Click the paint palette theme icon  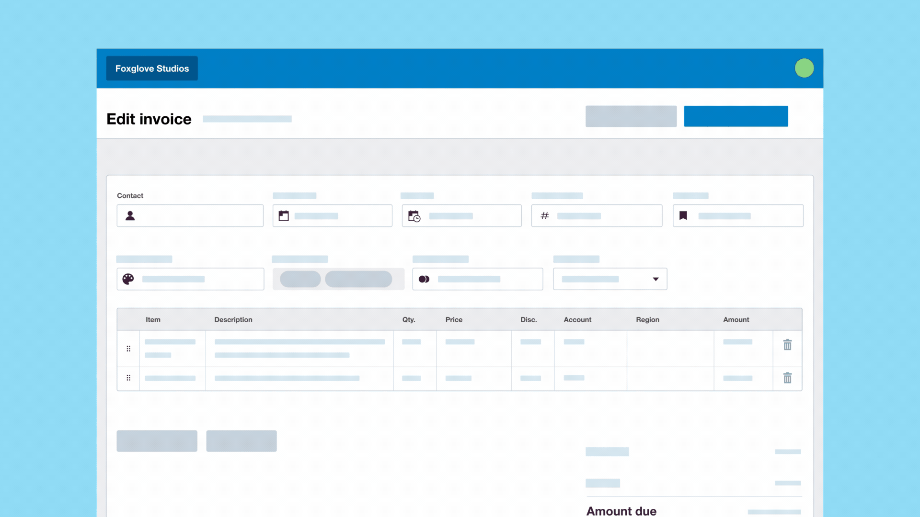128,279
